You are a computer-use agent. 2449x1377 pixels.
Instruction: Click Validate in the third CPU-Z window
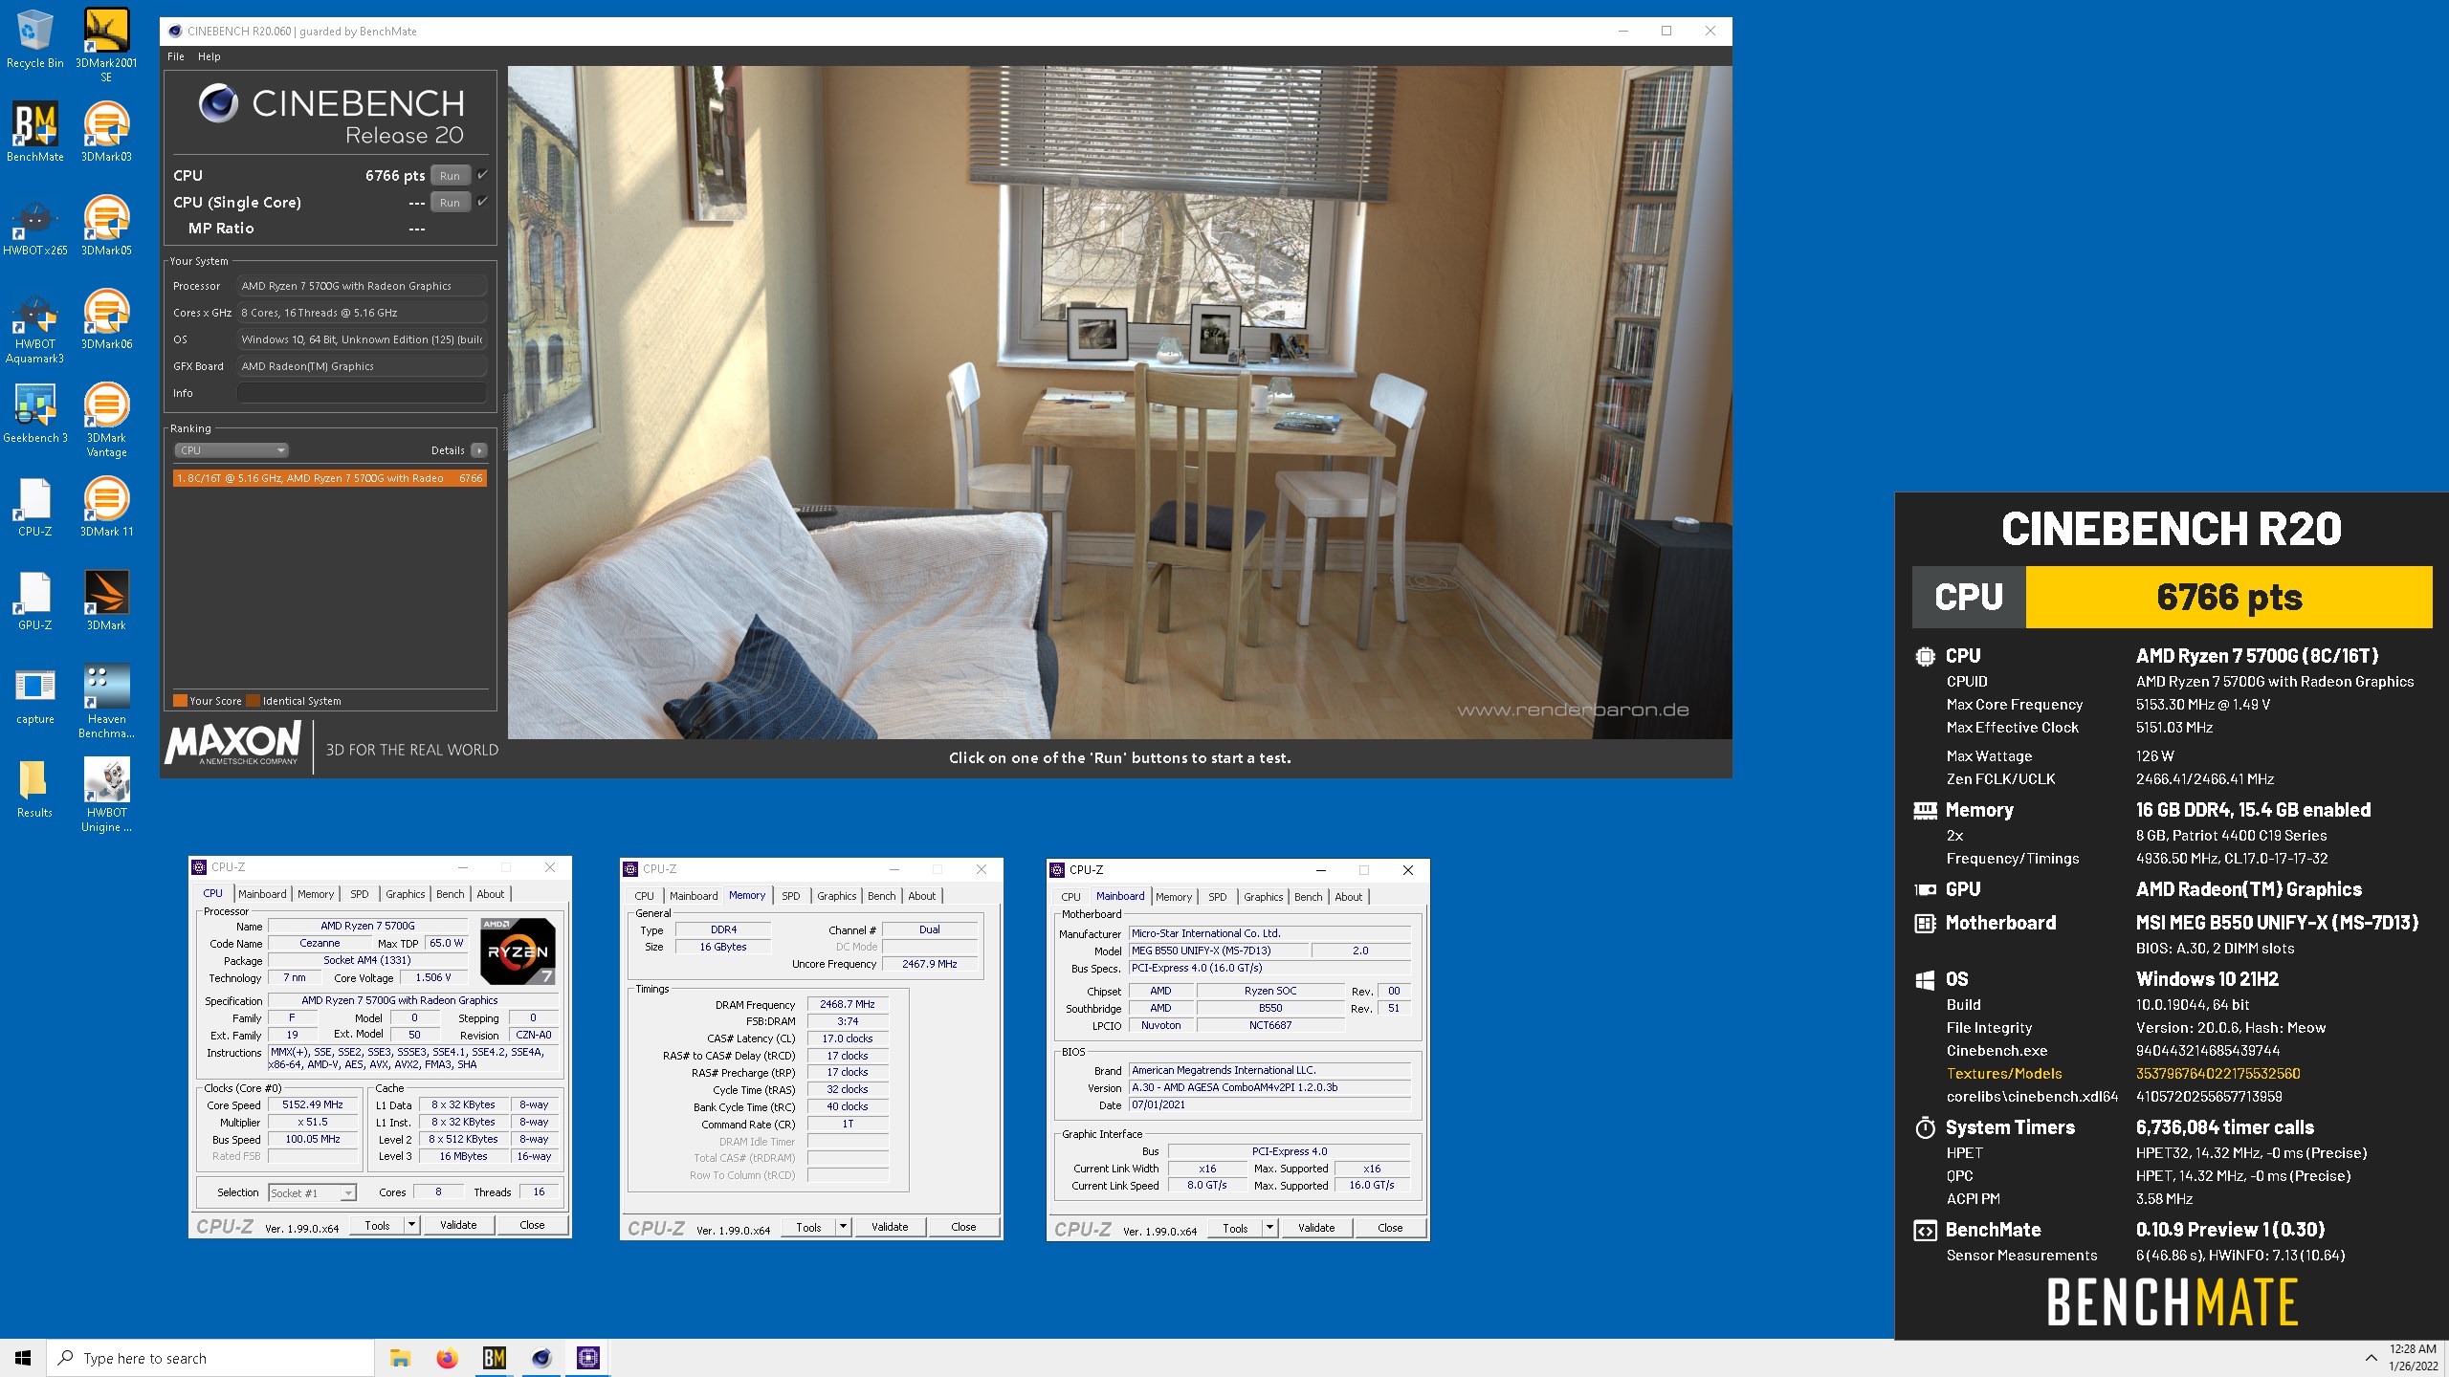(1316, 1228)
